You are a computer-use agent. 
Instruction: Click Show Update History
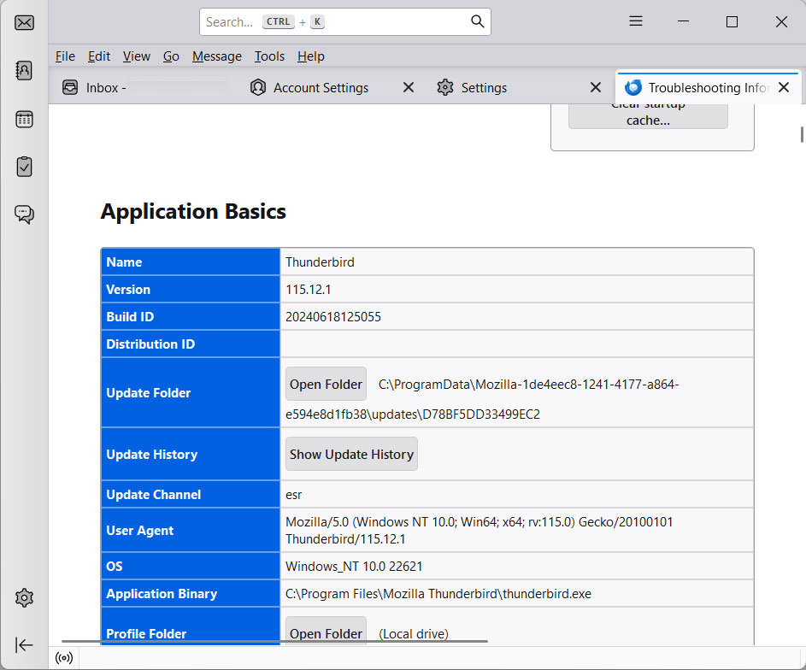click(351, 454)
